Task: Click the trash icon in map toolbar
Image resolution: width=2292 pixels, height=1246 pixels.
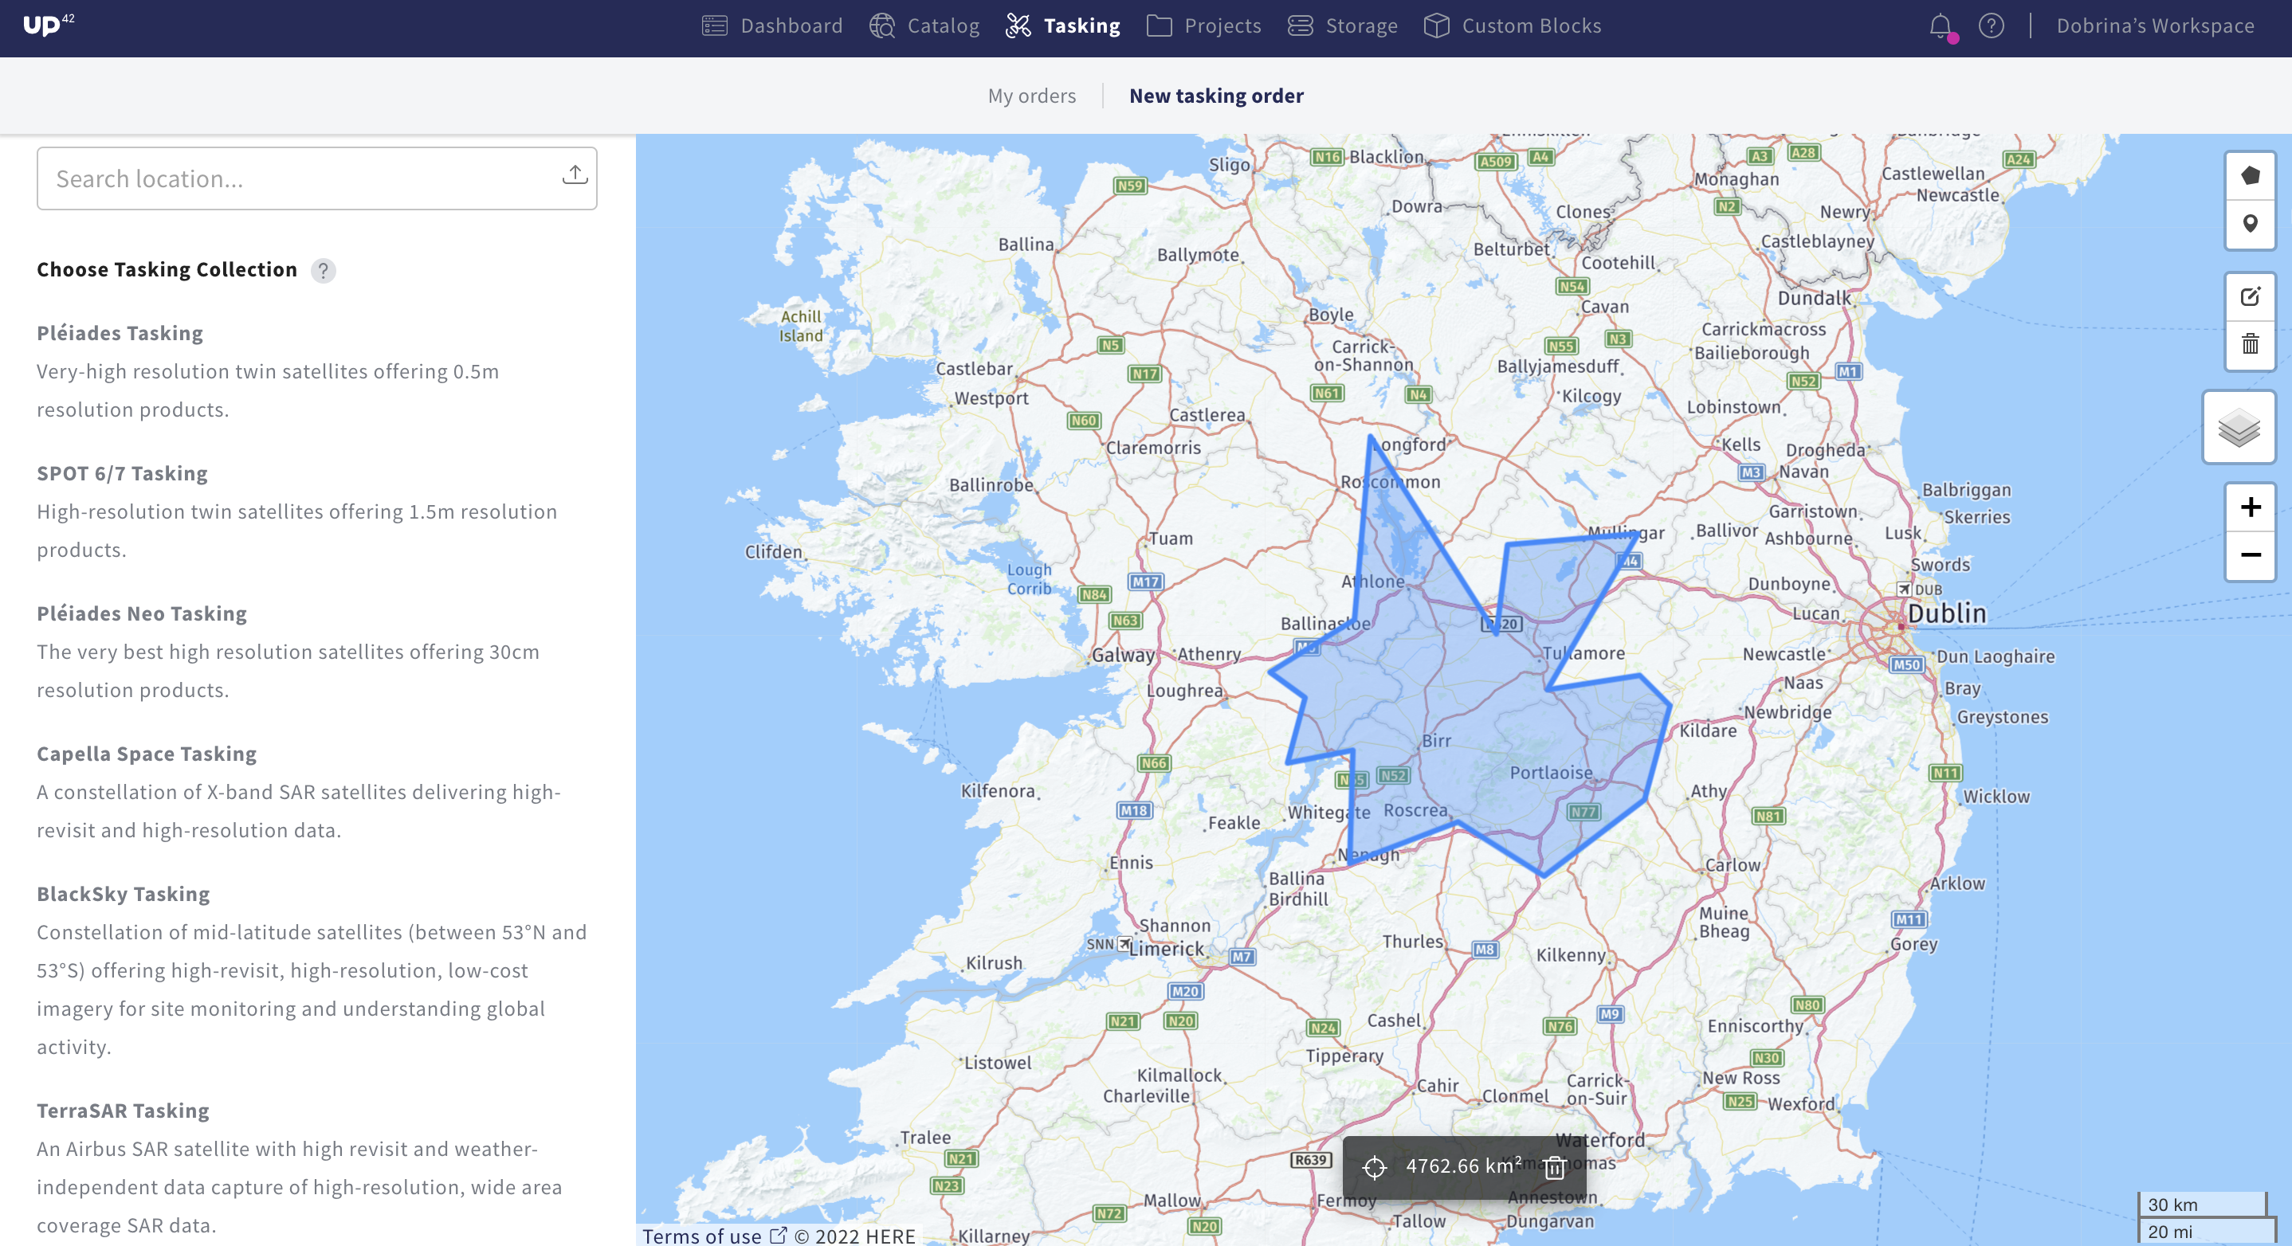Action: 2249,344
